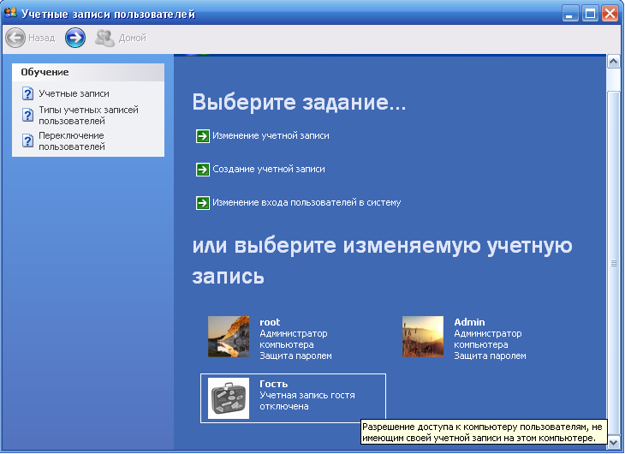Open Изменение учетной записи task
This screenshot has width=625, height=454.
[x=271, y=135]
